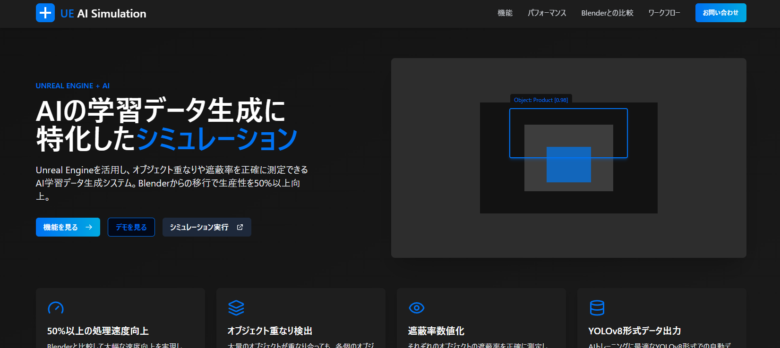
Task: Open Blenderとの比較 navigation link
Action: click(x=607, y=13)
